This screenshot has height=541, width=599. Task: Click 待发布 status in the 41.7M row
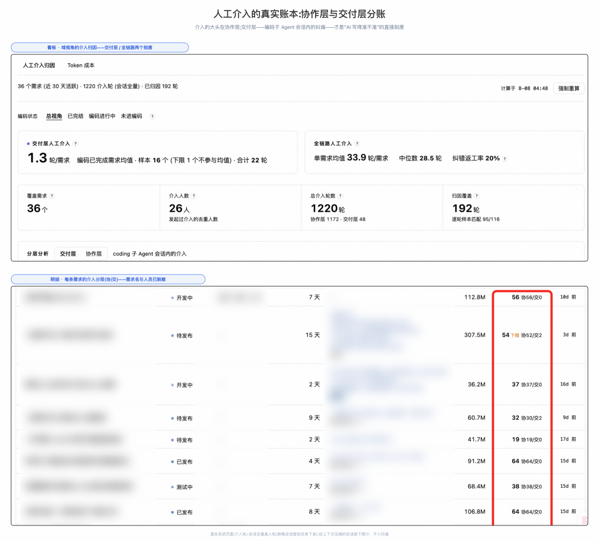point(182,440)
